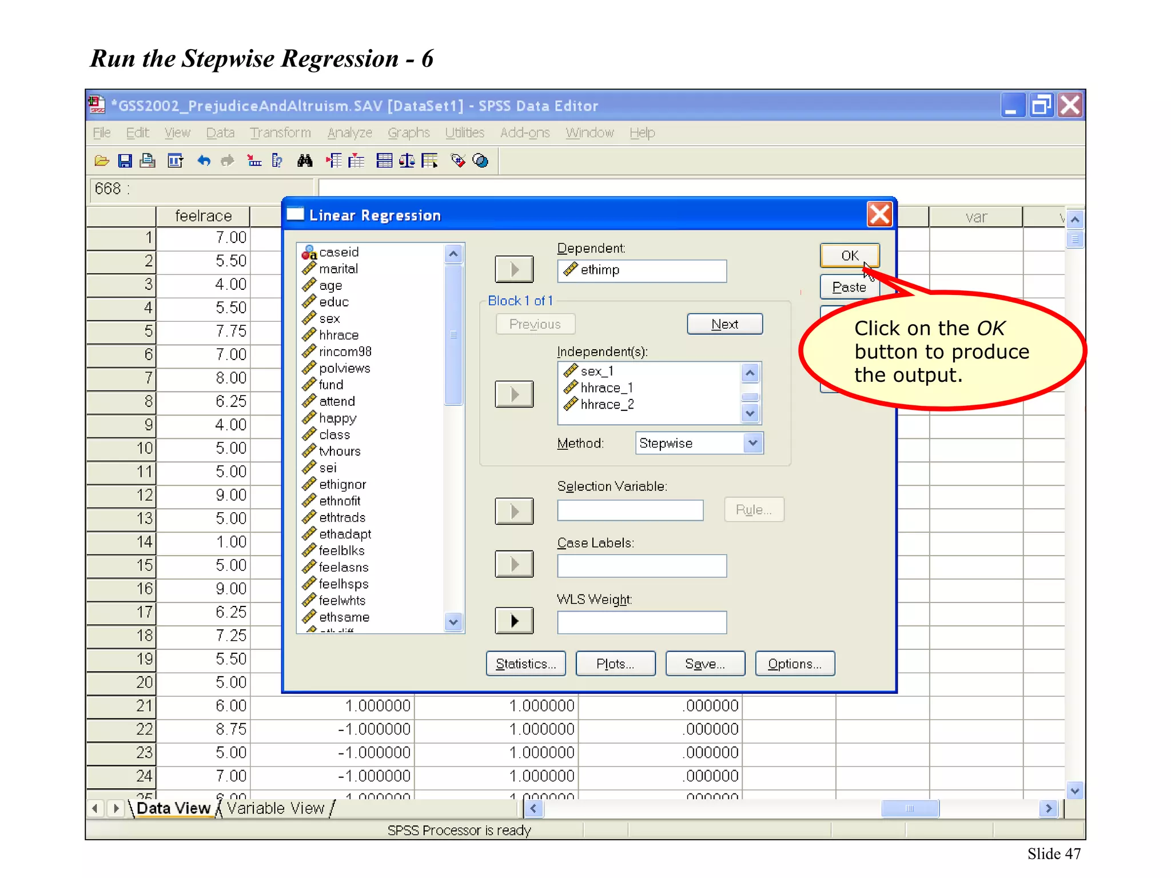Viewport: 1171px width, 878px height.
Task: Select the rincom98 variable in list
Action: point(345,352)
